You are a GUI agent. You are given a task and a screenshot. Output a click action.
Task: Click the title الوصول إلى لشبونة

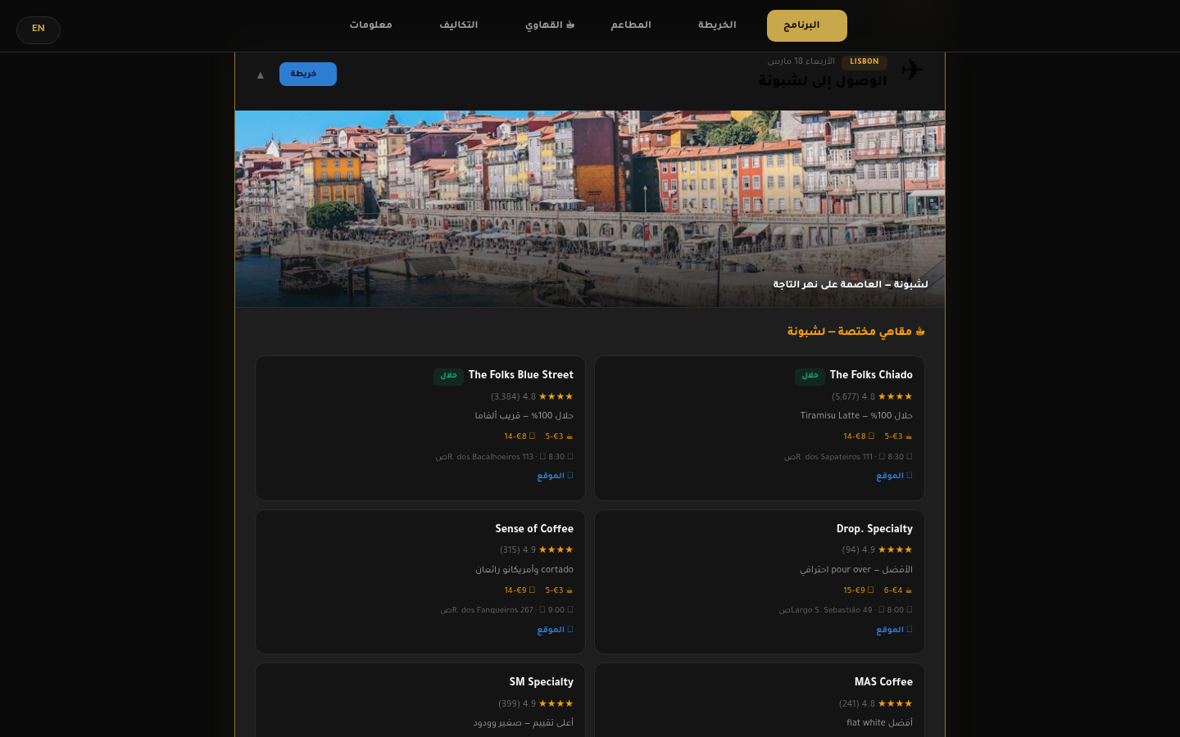click(823, 81)
